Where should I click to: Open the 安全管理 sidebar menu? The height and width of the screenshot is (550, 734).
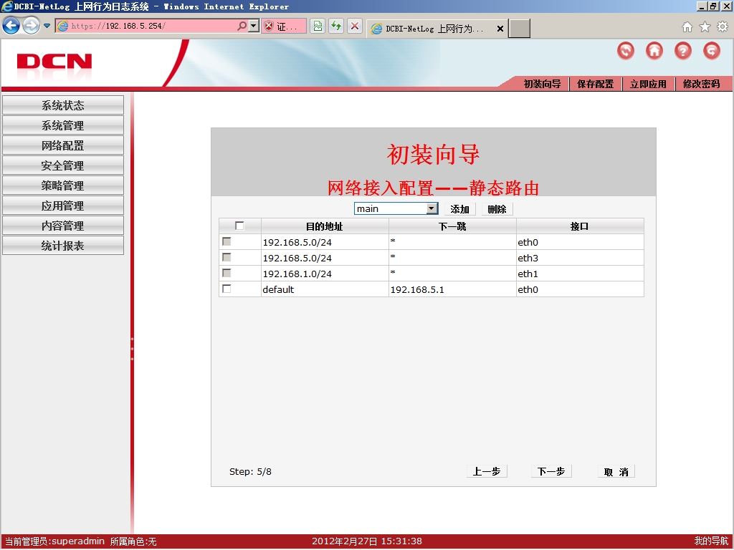(63, 165)
